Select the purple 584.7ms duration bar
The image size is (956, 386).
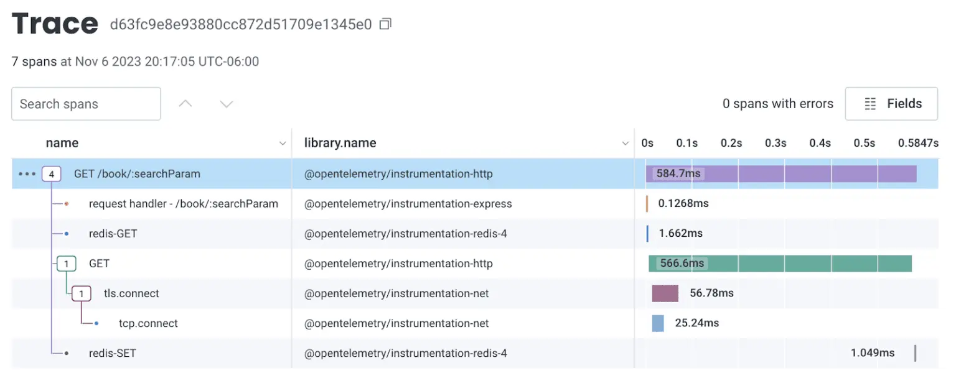(809, 174)
